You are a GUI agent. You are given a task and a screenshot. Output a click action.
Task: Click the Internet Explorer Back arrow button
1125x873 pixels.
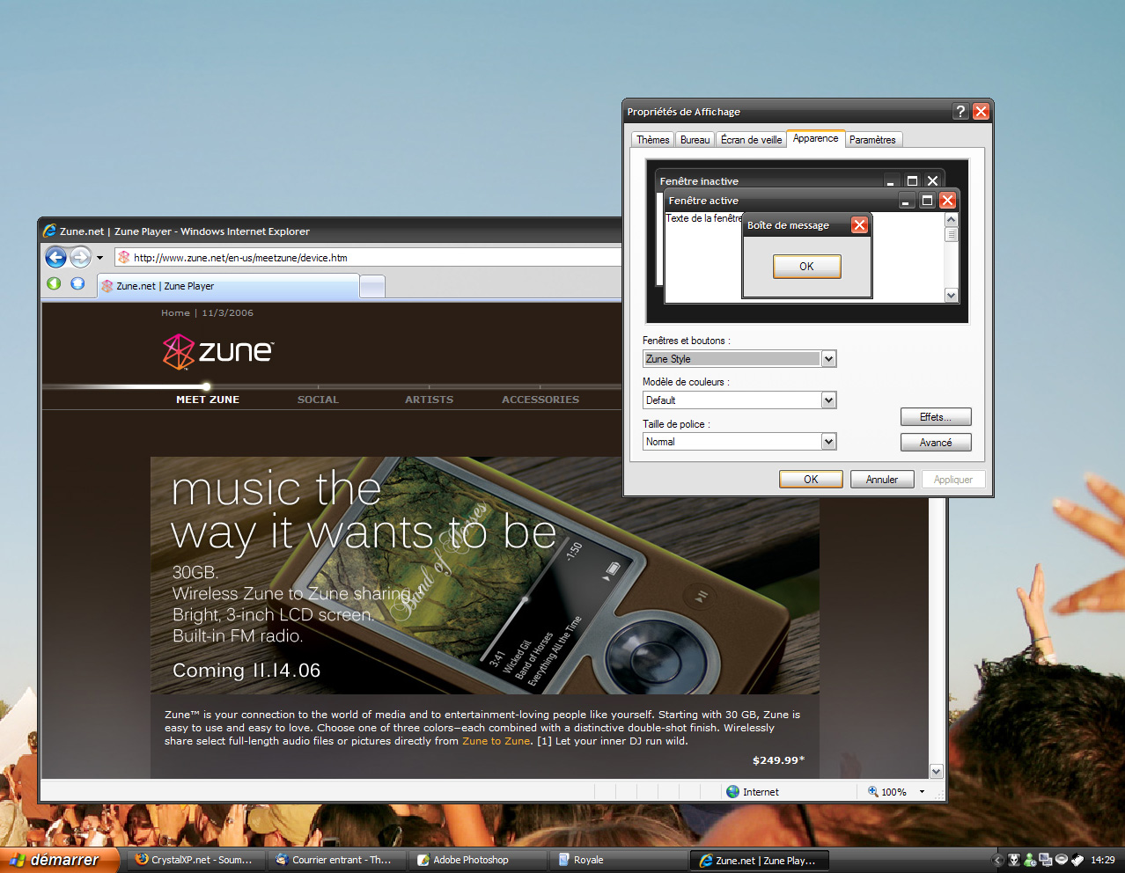tap(55, 257)
